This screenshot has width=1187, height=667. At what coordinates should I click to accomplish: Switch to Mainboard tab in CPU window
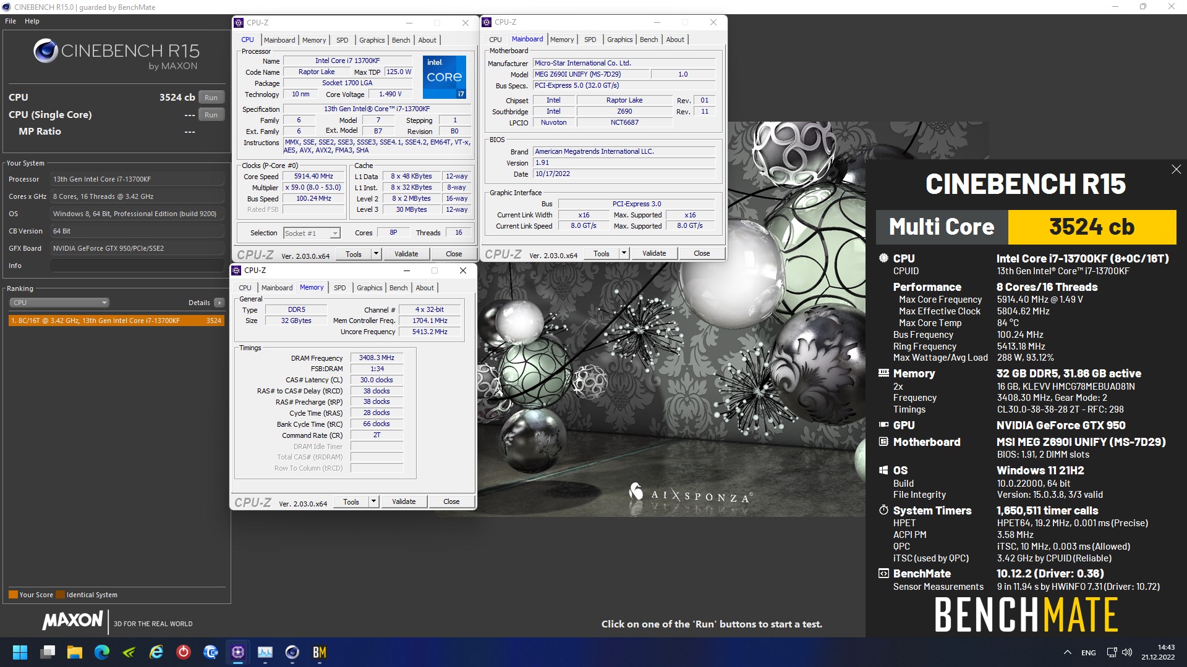point(279,40)
